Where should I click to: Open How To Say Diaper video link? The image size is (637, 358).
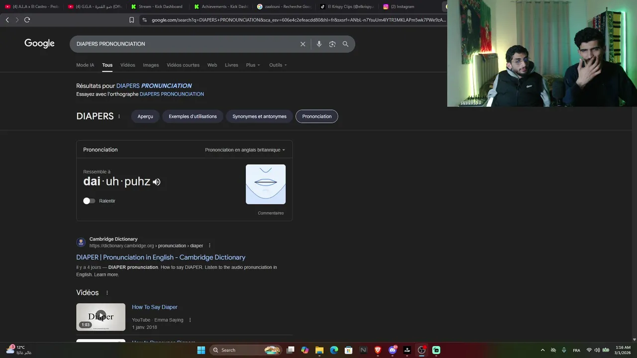[x=154, y=307]
